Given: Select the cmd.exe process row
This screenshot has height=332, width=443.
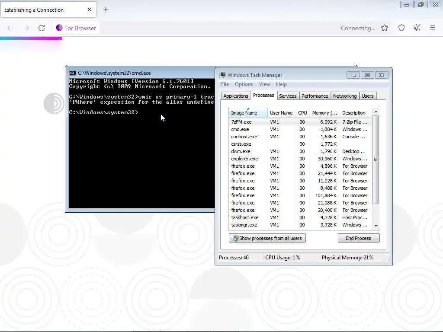Looking at the screenshot, I should click(300, 129).
